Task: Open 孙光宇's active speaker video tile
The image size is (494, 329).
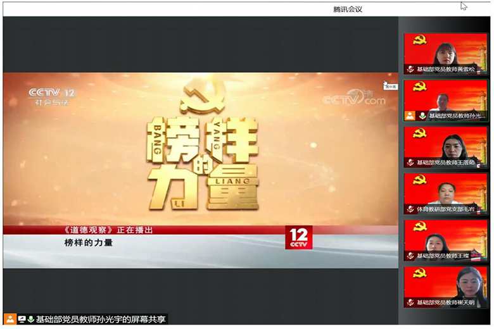Action: click(x=445, y=101)
